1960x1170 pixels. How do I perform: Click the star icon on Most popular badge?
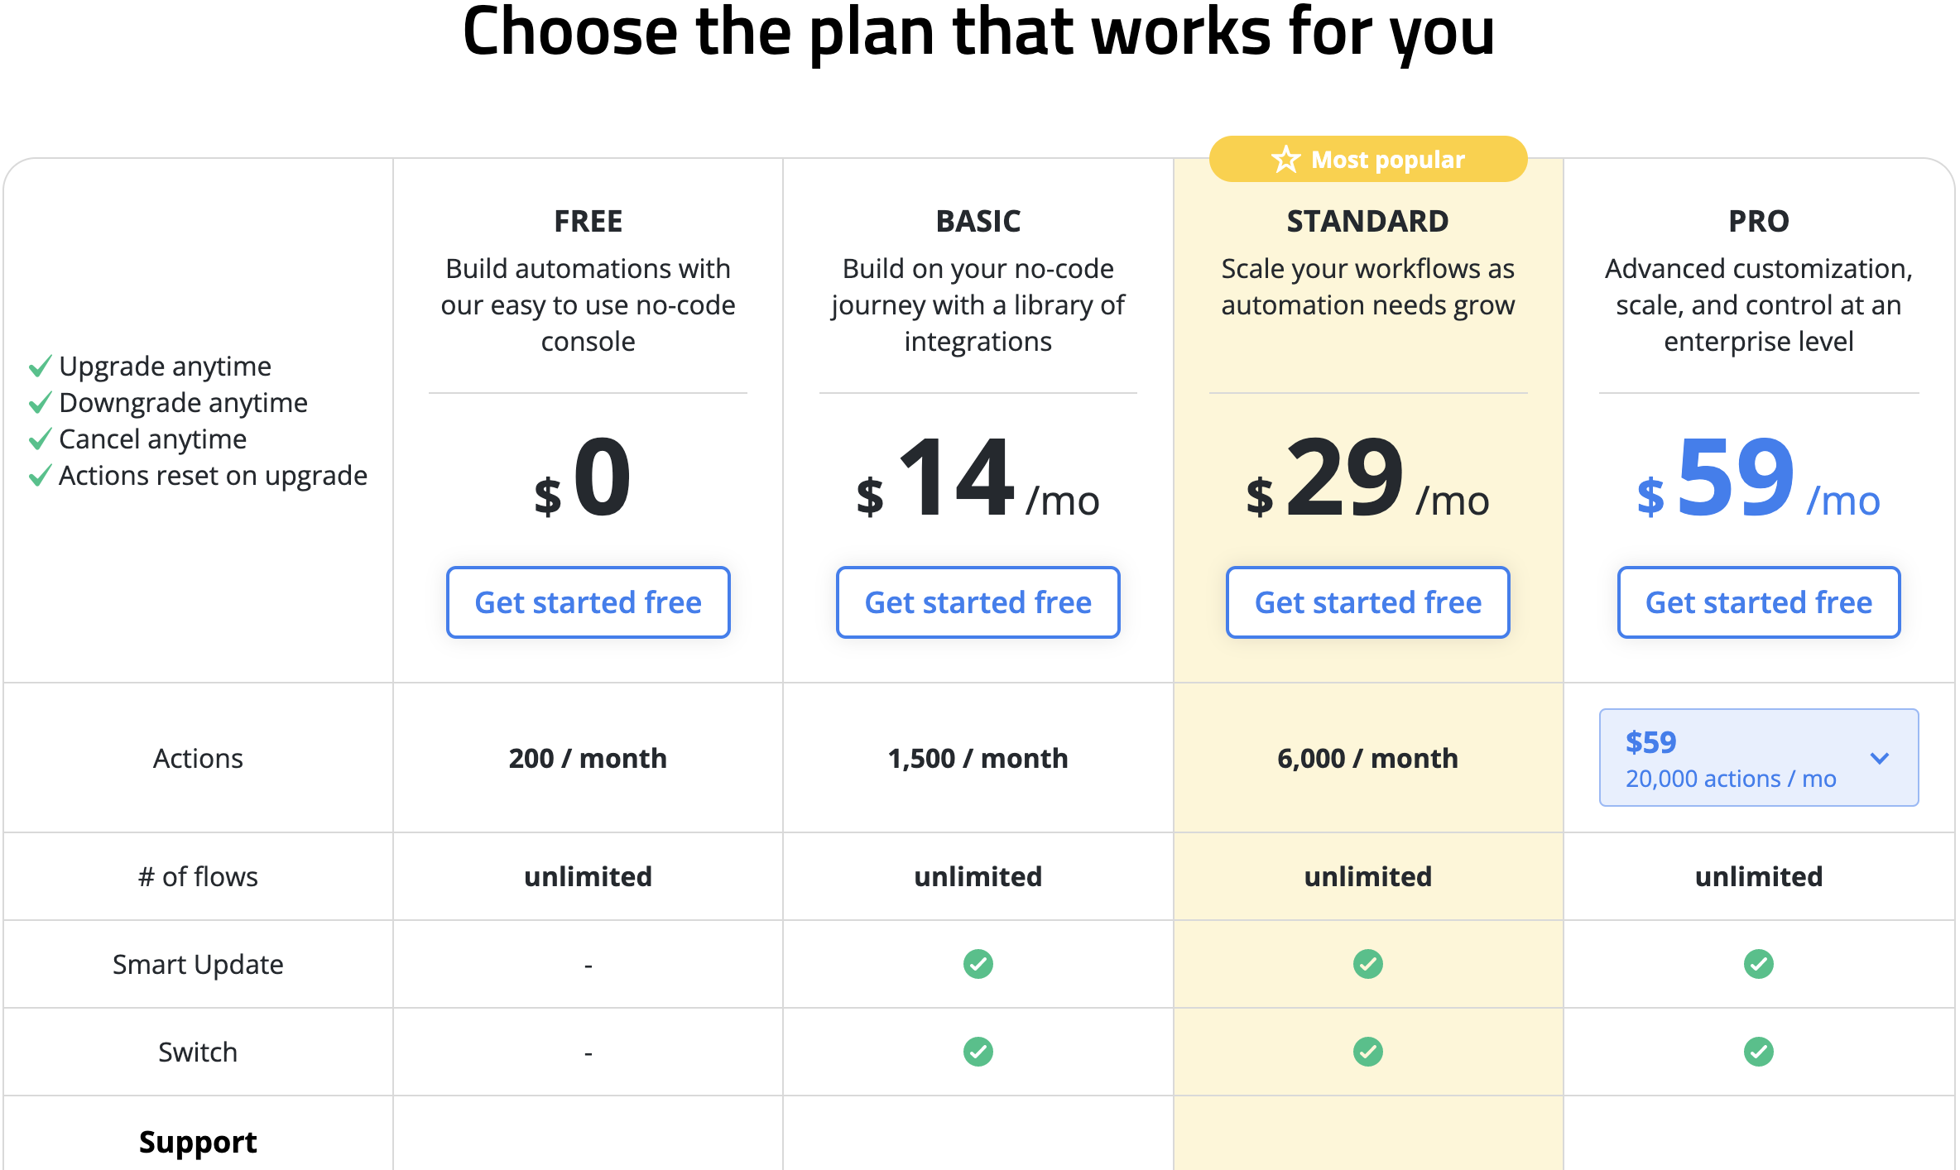coord(1285,158)
